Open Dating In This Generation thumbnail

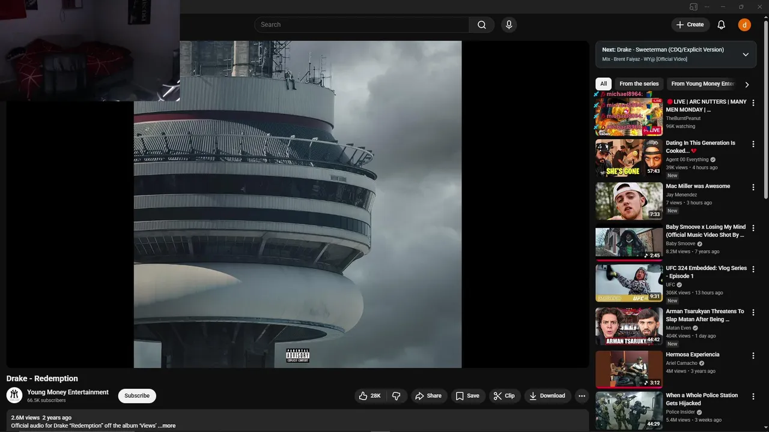click(629, 158)
